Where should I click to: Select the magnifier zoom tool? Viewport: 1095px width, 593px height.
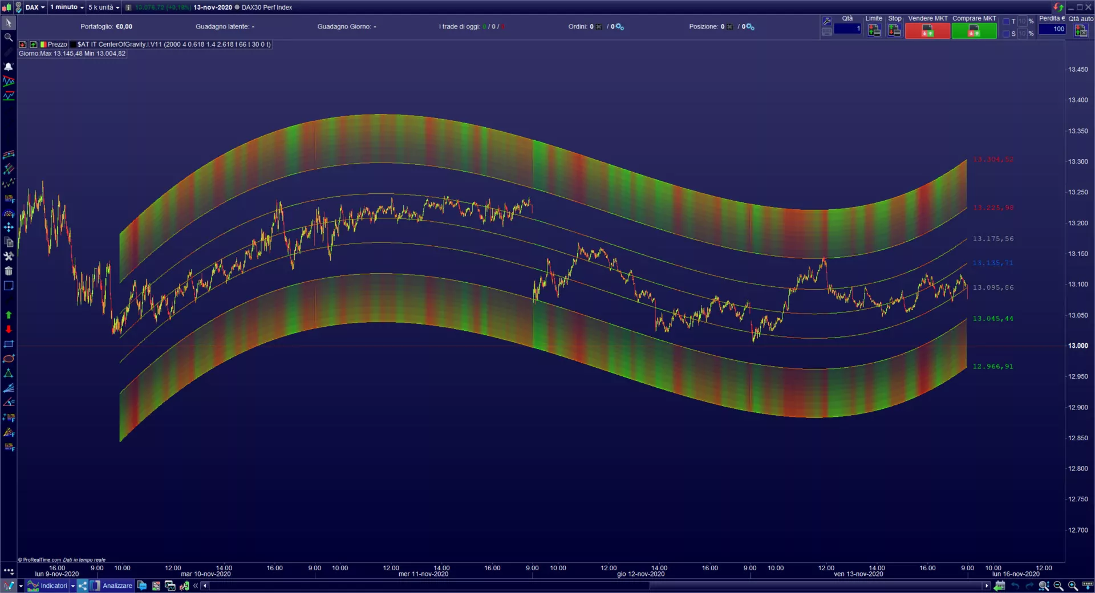(x=9, y=37)
